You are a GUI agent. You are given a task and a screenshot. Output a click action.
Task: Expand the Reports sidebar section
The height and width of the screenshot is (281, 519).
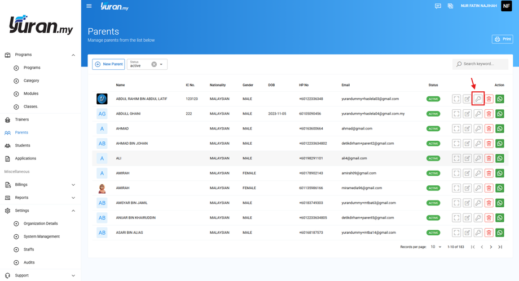pyautogui.click(x=73, y=198)
